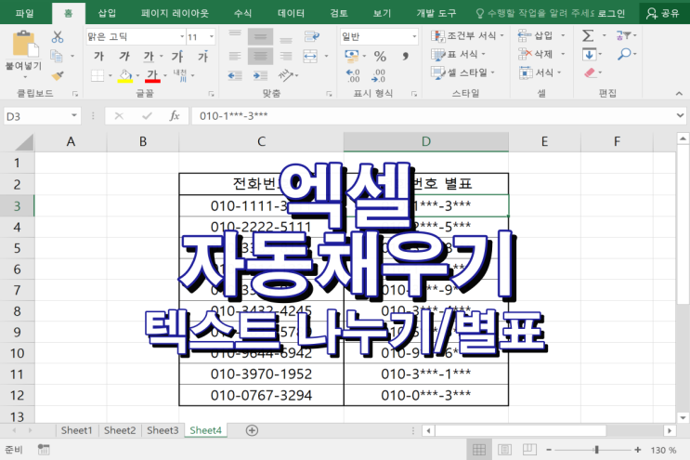Click the Wrap Text icon
690x460 pixels.
click(x=311, y=36)
